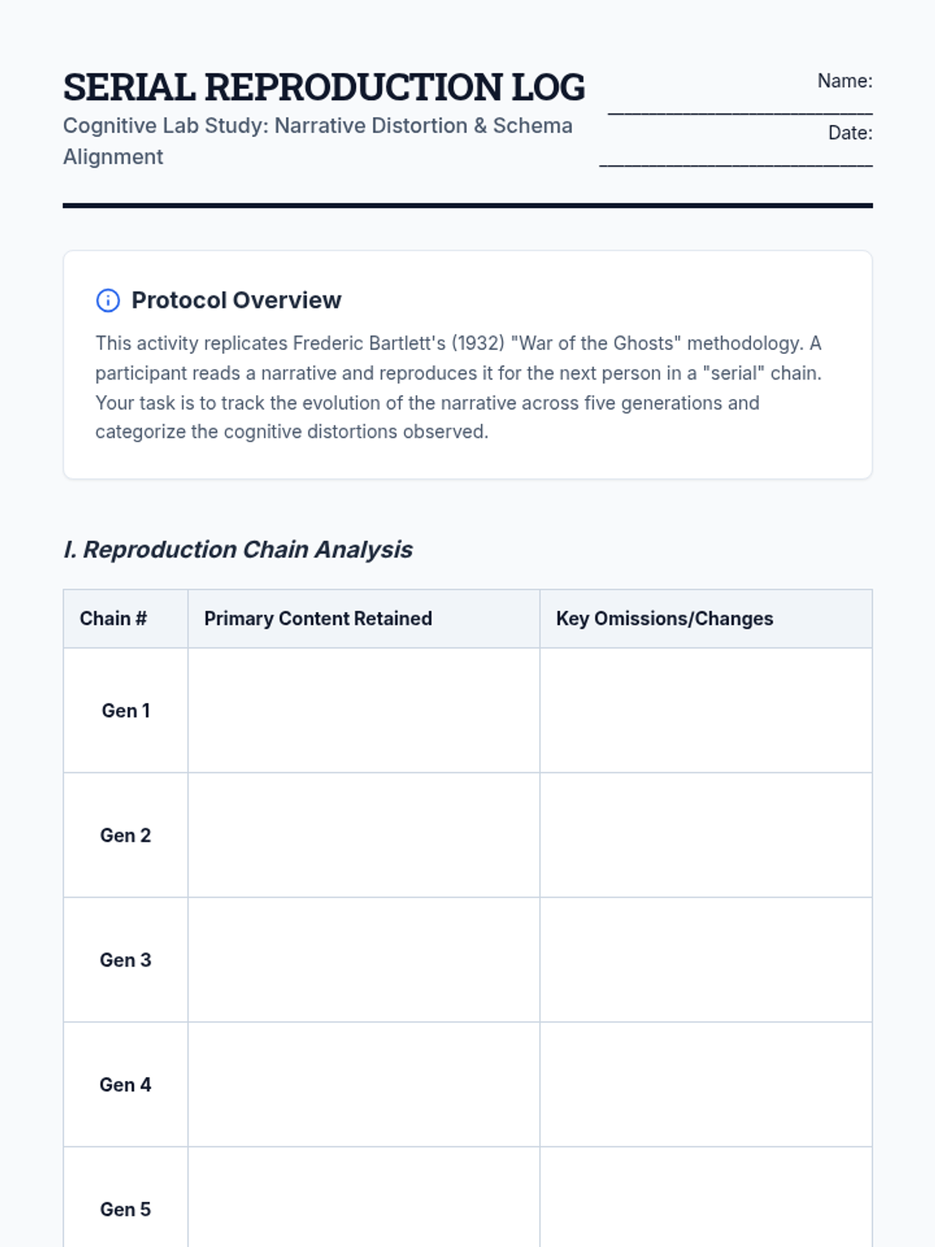The height and width of the screenshot is (1247, 935).
Task: Select the Gen 5 row label
Action: coord(125,1210)
